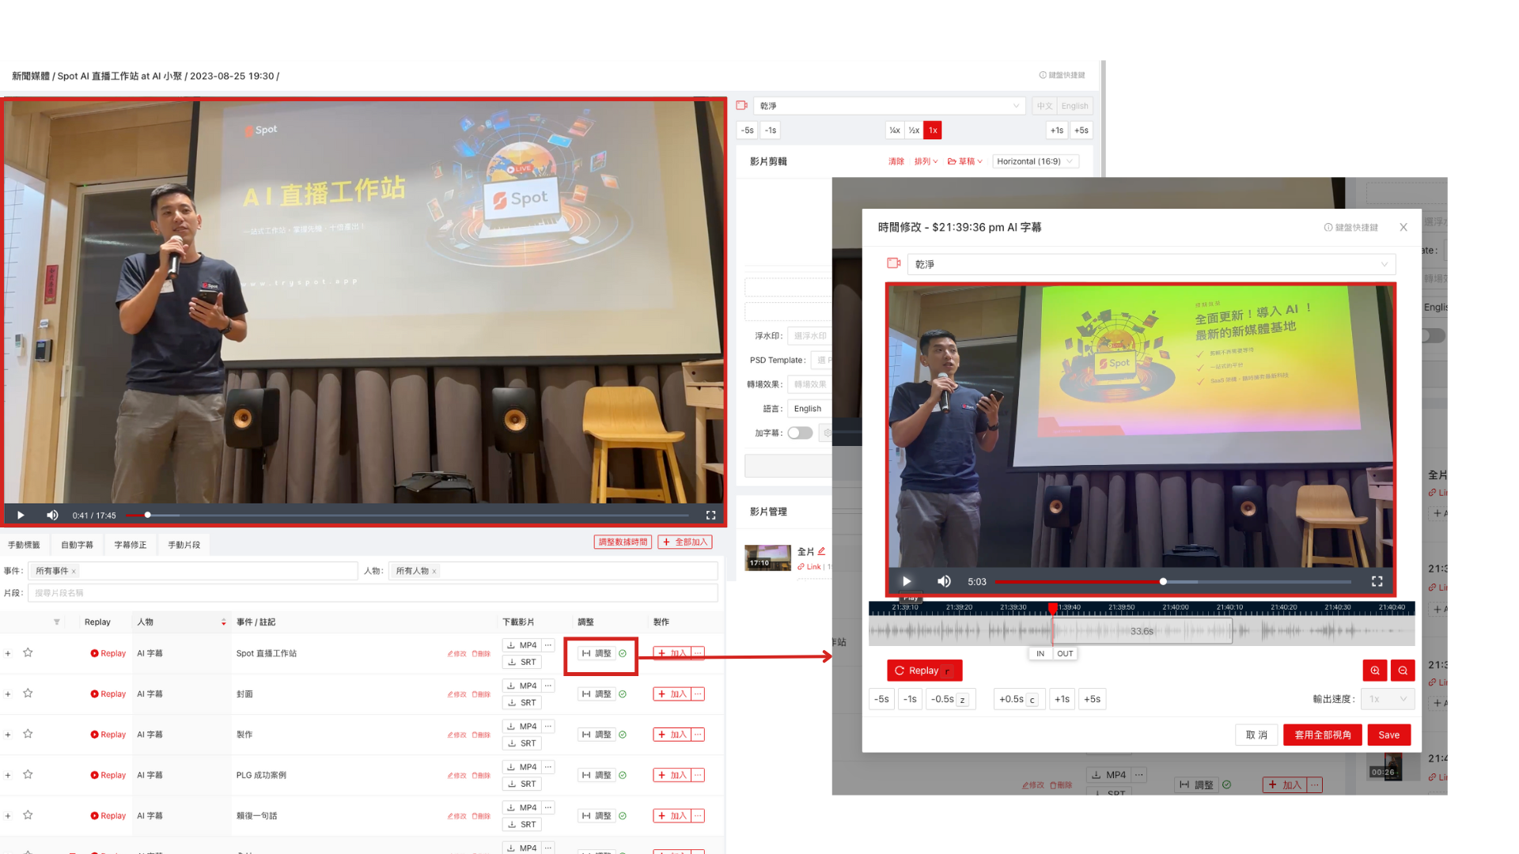The height and width of the screenshot is (854, 1519).
Task: Open the 排列 dropdown
Action: (926, 161)
